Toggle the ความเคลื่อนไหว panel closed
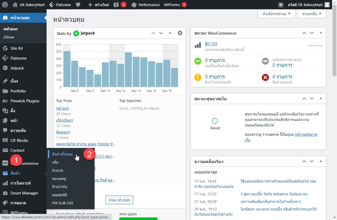Image resolution: width=337 pixels, height=220 pixels. point(321,161)
